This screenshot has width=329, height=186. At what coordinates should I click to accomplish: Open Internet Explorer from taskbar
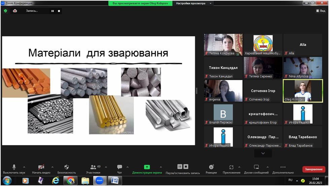[x=56, y=181]
